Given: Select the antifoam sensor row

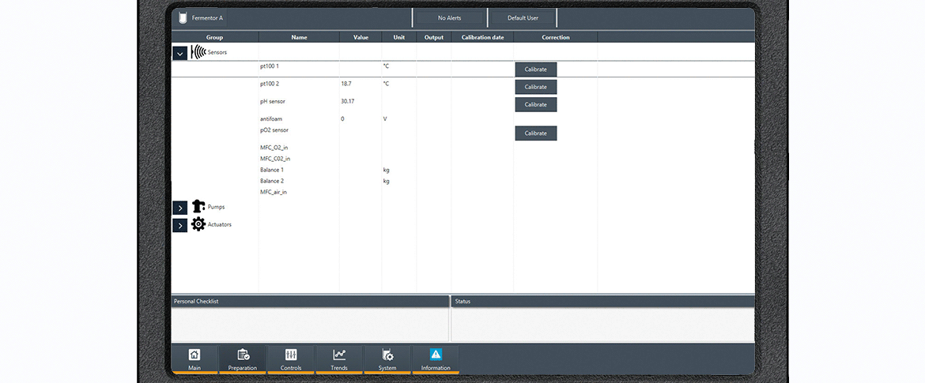Looking at the screenshot, I should click(x=271, y=119).
